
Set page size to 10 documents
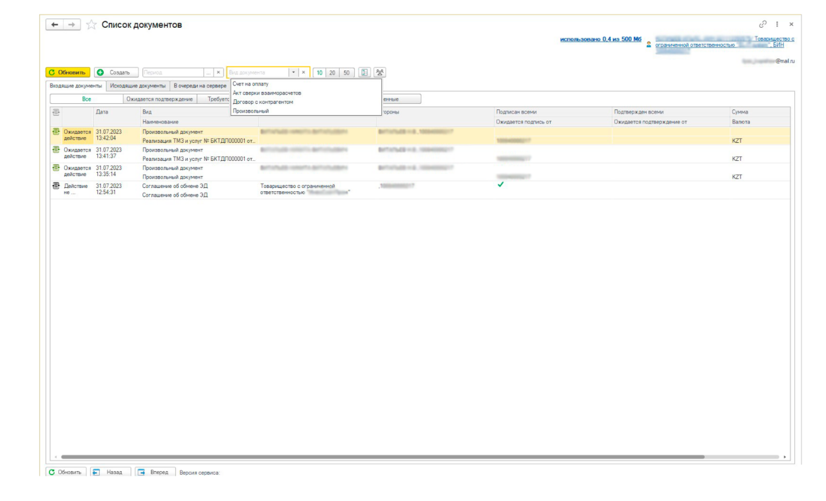coord(319,73)
